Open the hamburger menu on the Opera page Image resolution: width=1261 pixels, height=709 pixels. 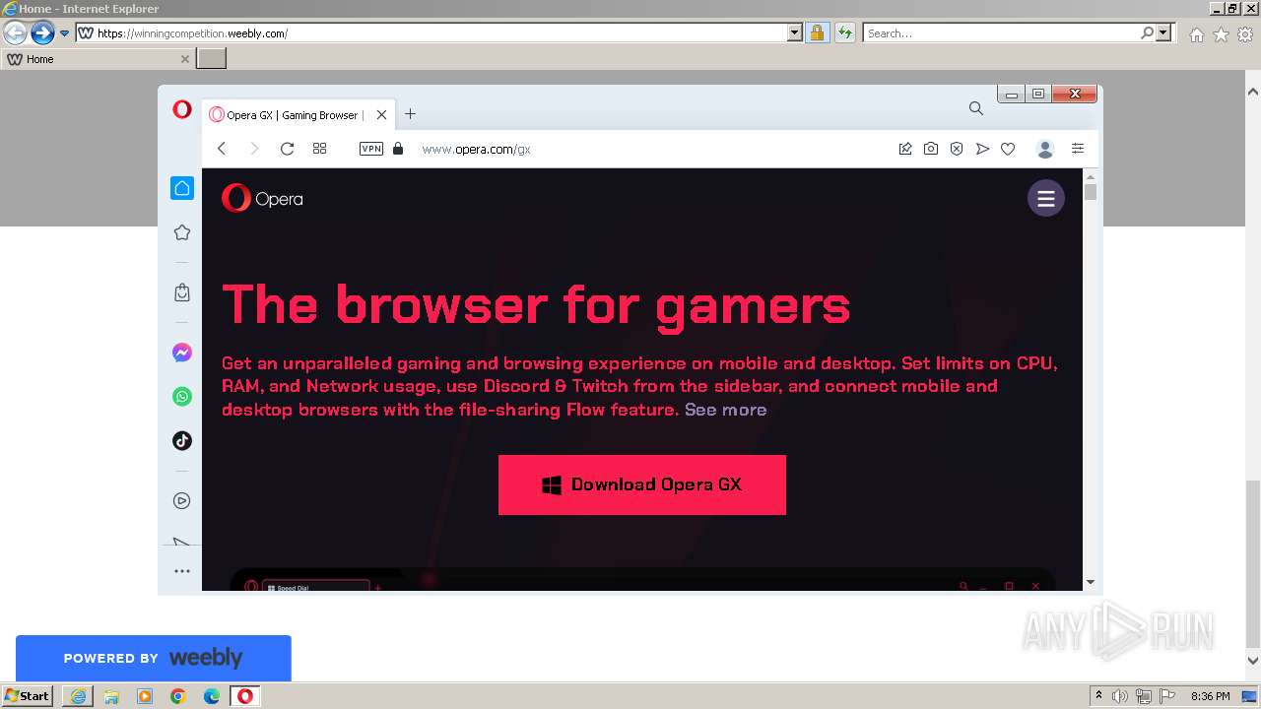pyautogui.click(x=1046, y=199)
